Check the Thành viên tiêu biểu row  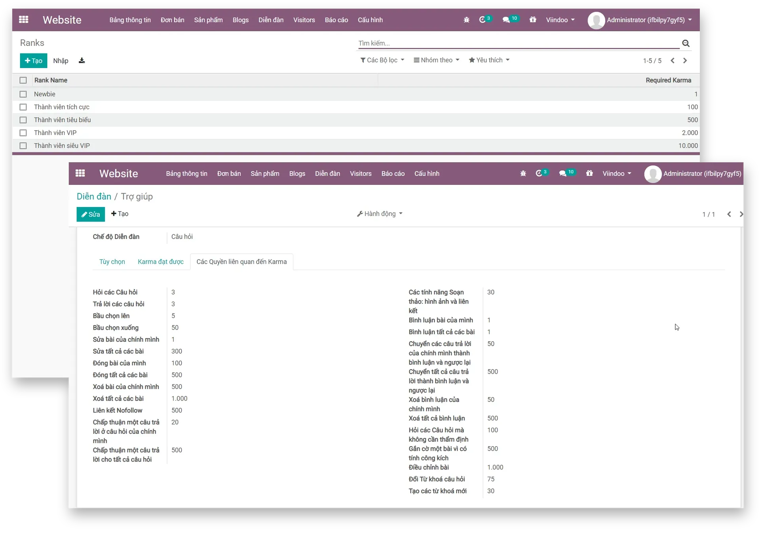(23, 120)
